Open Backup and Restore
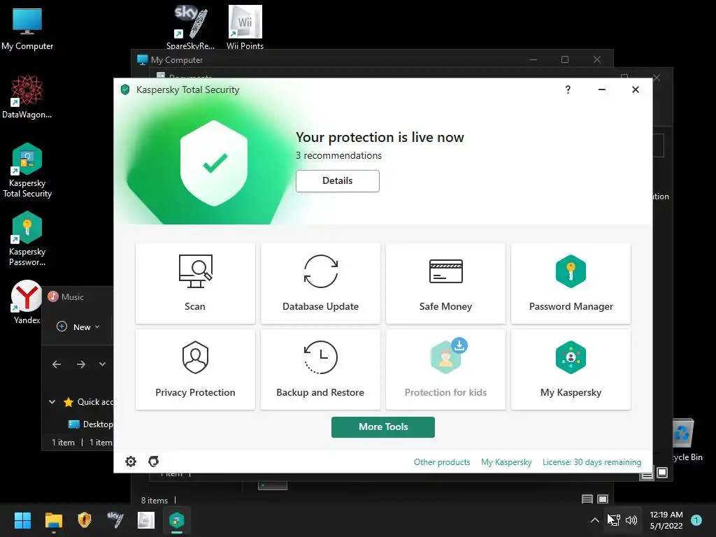Viewport: 716px width, 537px height. [x=320, y=369]
